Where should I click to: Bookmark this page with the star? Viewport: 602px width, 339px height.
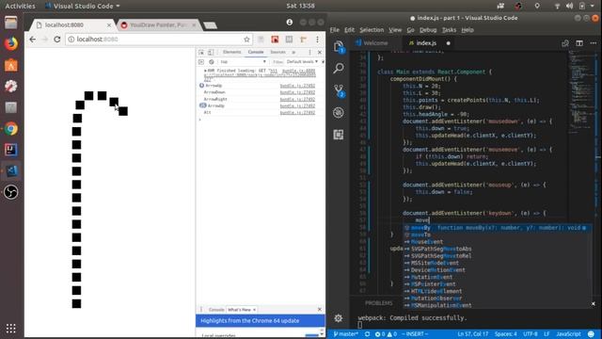pos(246,40)
